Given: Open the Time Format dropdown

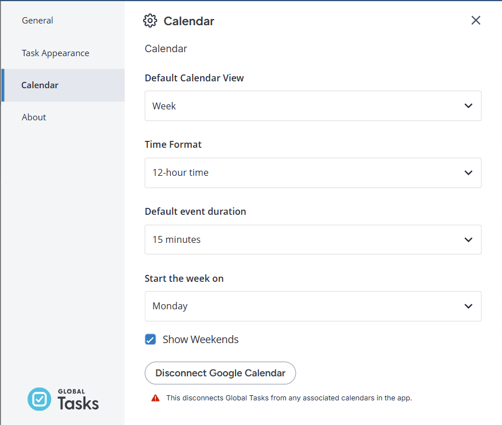Looking at the screenshot, I should (313, 172).
